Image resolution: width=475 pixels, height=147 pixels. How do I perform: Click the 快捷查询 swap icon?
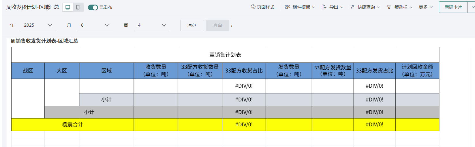click(x=352, y=7)
